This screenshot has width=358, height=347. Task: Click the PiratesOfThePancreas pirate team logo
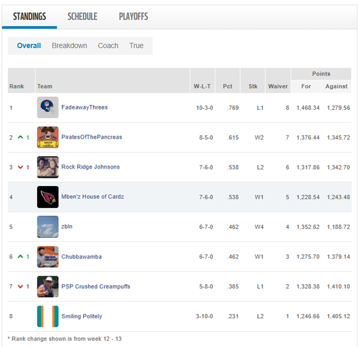48,137
